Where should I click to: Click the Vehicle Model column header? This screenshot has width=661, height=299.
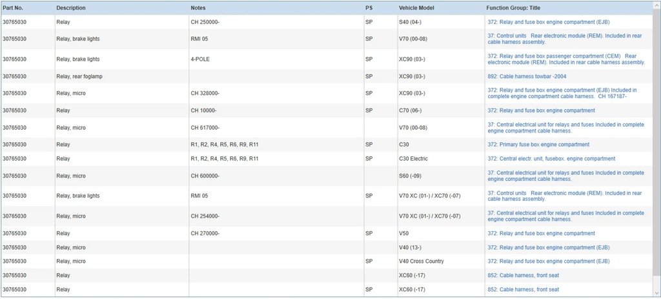click(x=416, y=8)
